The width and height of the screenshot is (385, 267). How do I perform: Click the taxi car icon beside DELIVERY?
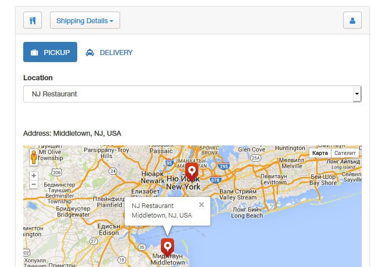pos(90,52)
